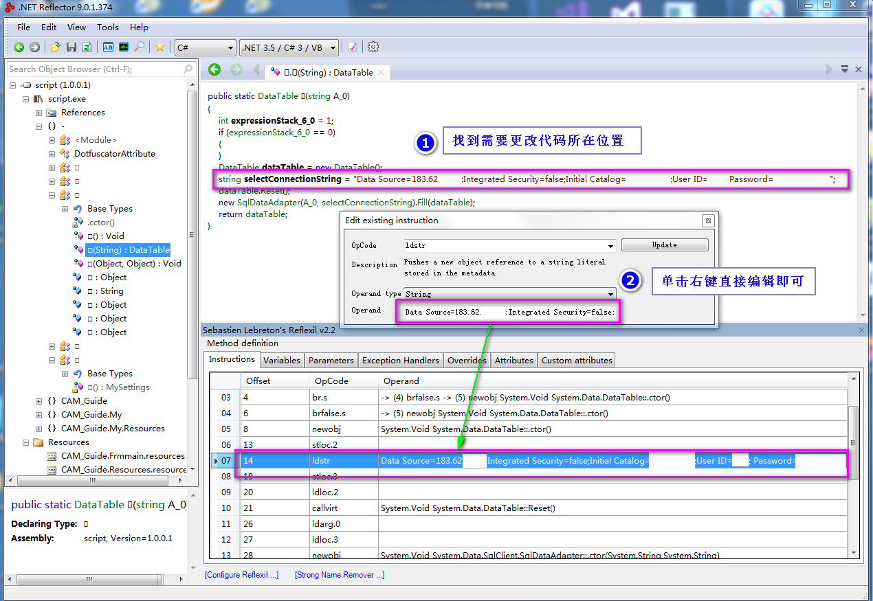Click the right tab-scroll triangle in the code tab strip
Viewport: 873px width, 601px height.
point(829,69)
